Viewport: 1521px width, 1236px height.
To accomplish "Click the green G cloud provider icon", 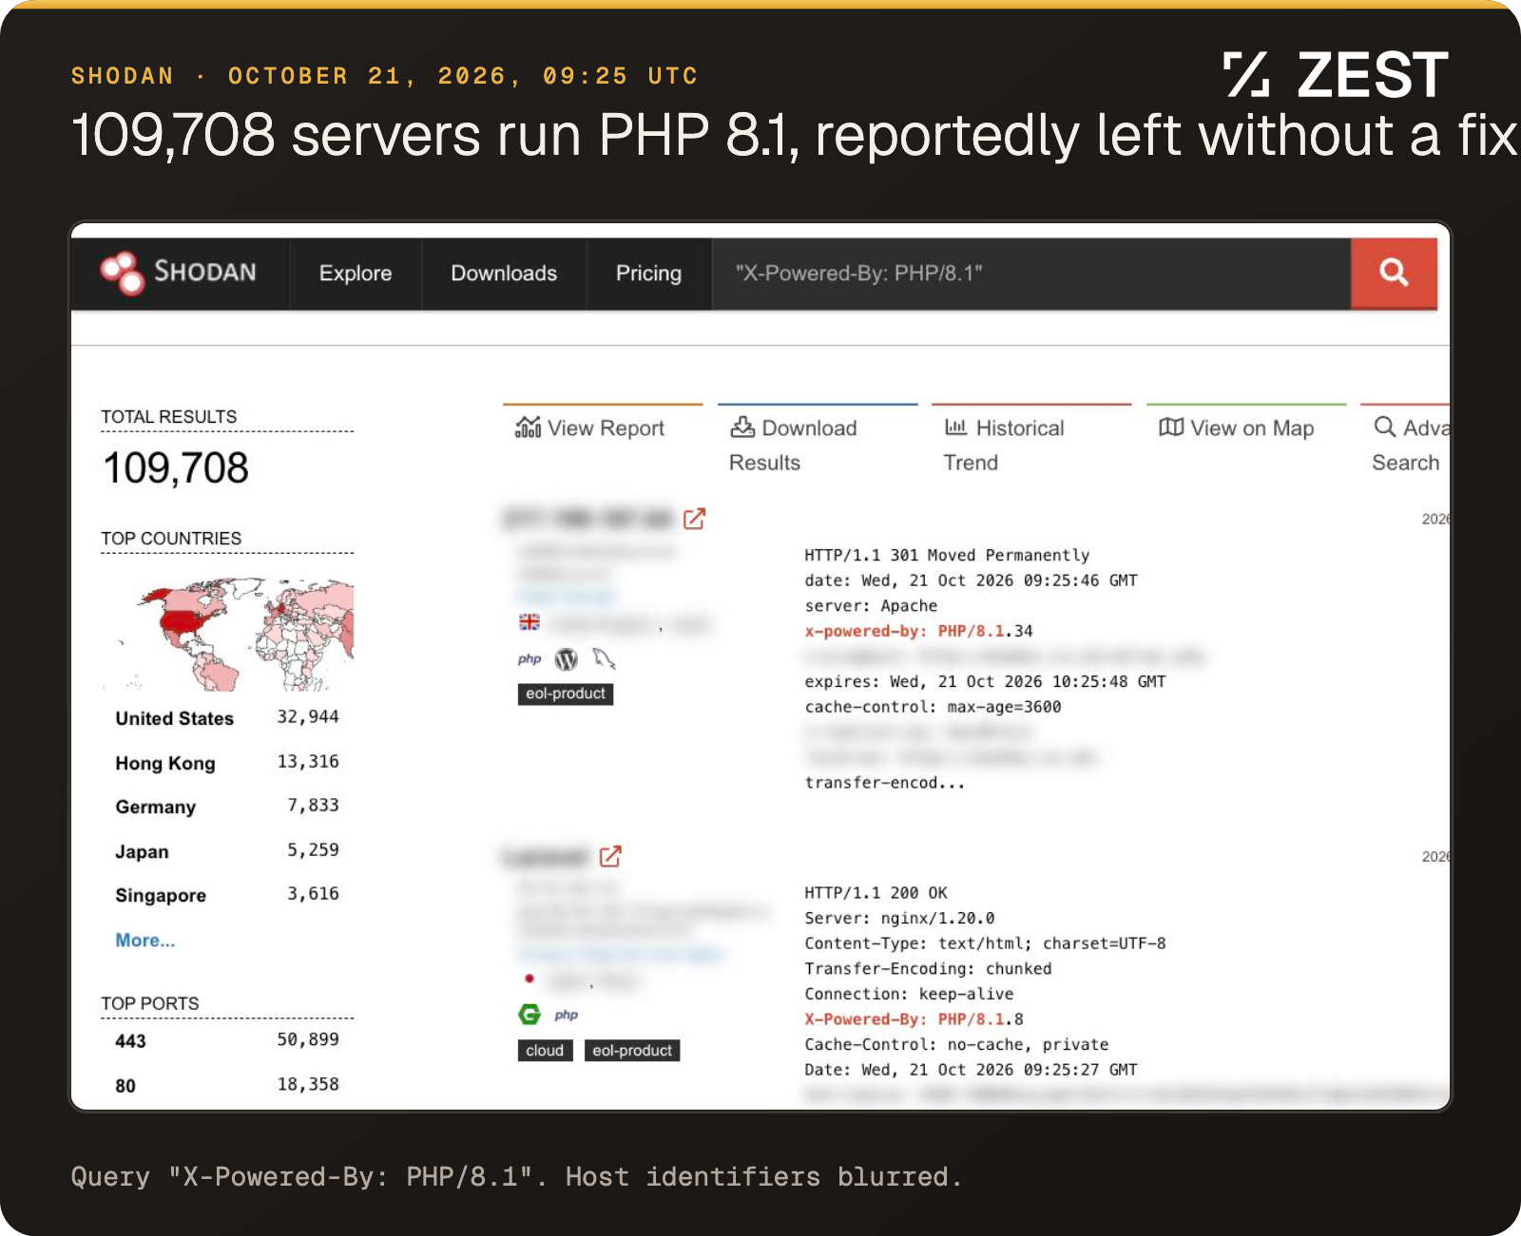I will click(529, 1014).
